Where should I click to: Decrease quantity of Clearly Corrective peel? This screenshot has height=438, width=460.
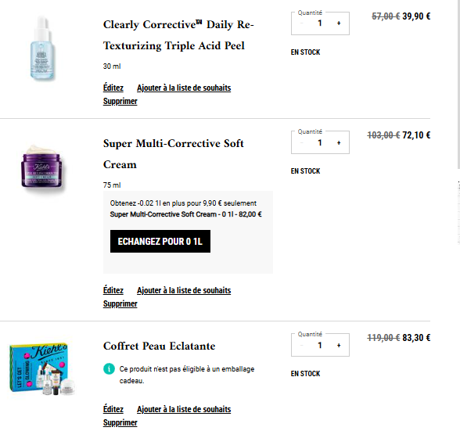[x=302, y=23]
